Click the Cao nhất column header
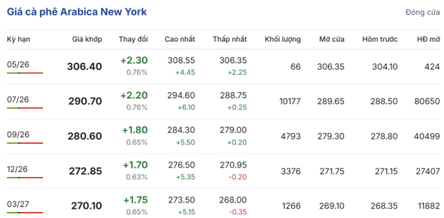Image resolution: width=444 pixels, height=218 pixels. tap(180, 39)
